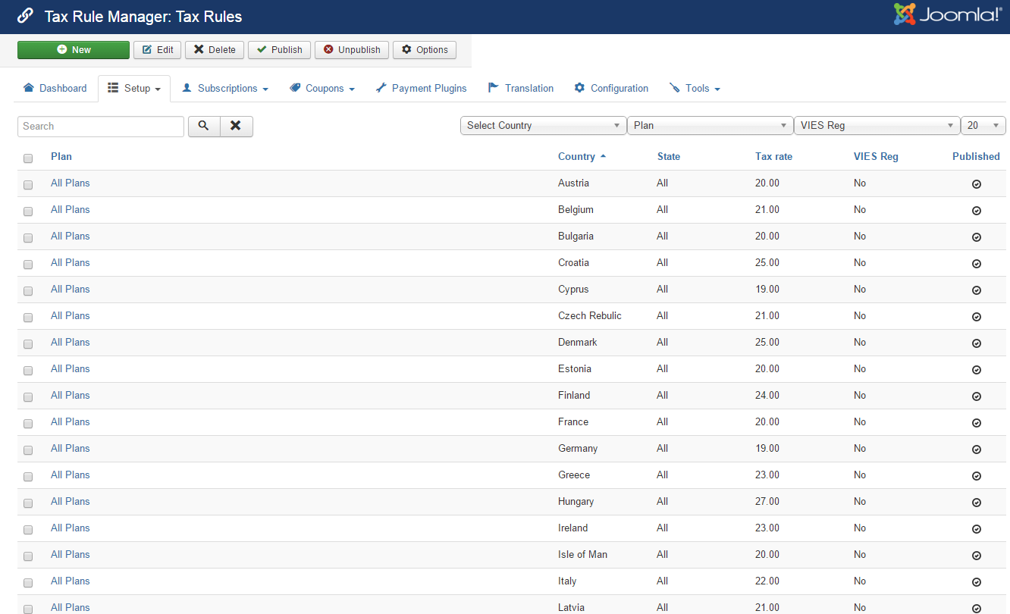Toggle published status icon for Czech Rebulic
The height and width of the screenshot is (614, 1010).
tap(977, 317)
